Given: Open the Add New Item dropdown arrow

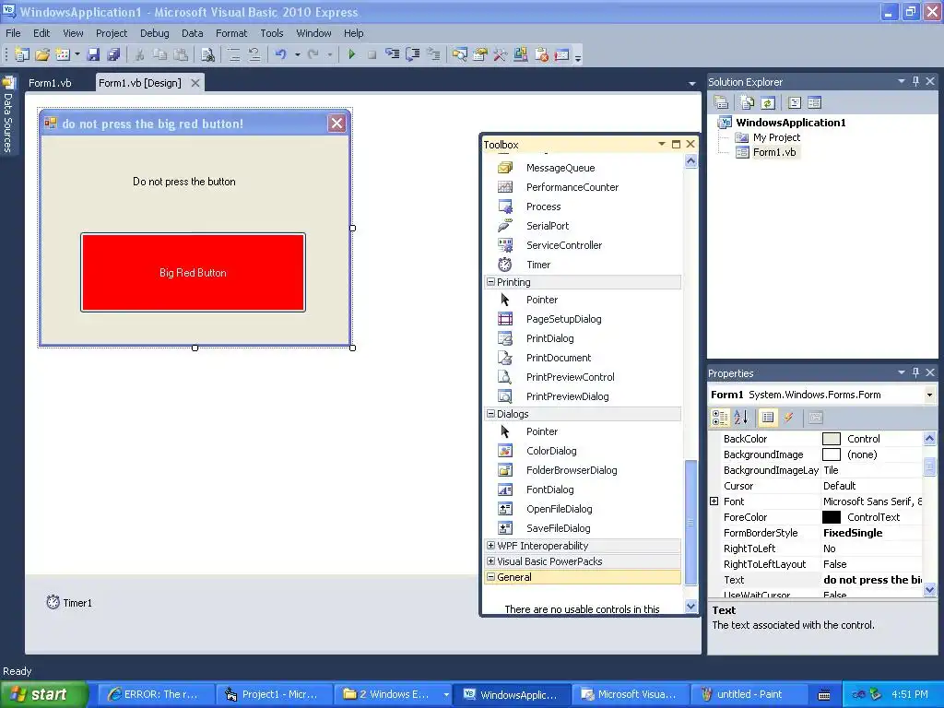Looking at the screenshot, I should [77, 54].
